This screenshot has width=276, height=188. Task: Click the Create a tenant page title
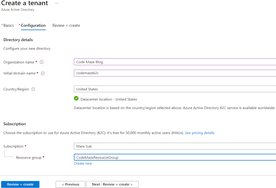25,3
